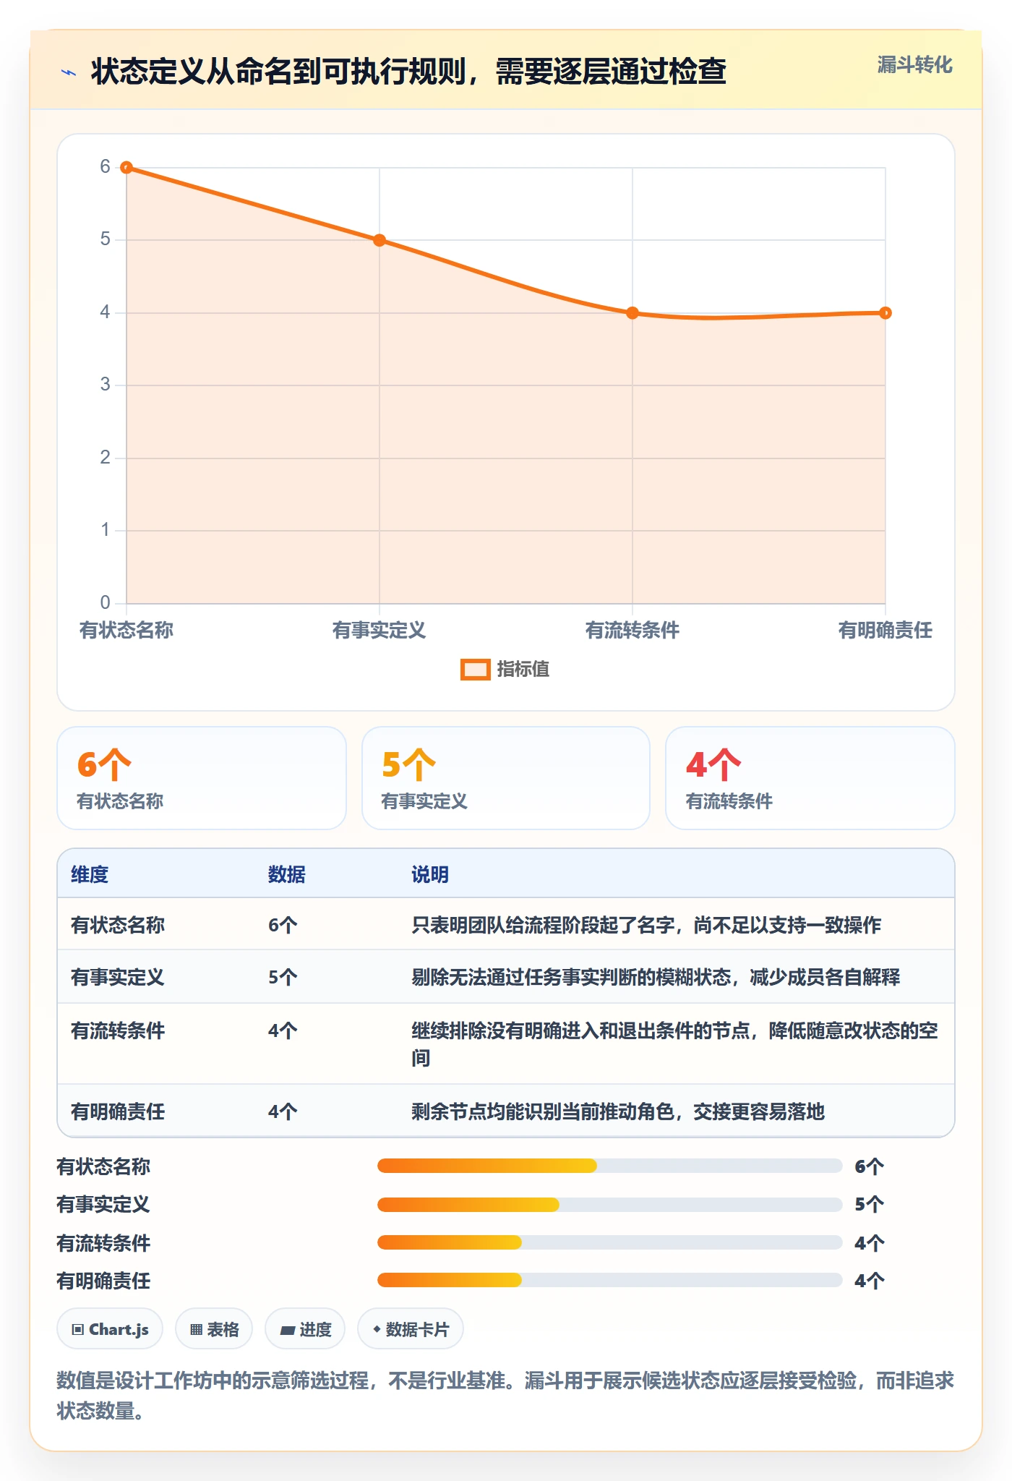This screenshot has width=1012, height=1481.
Task: Click the 数据 table column header
Action: pyautogui.click(x=287, y=875)
